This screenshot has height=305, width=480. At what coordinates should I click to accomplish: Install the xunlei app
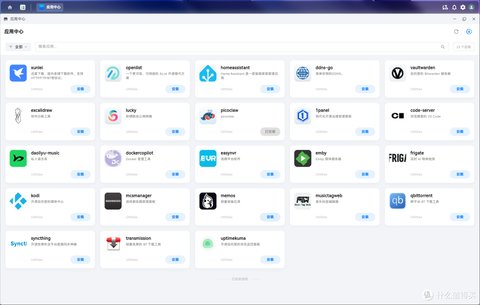click(x=80, y=89)
